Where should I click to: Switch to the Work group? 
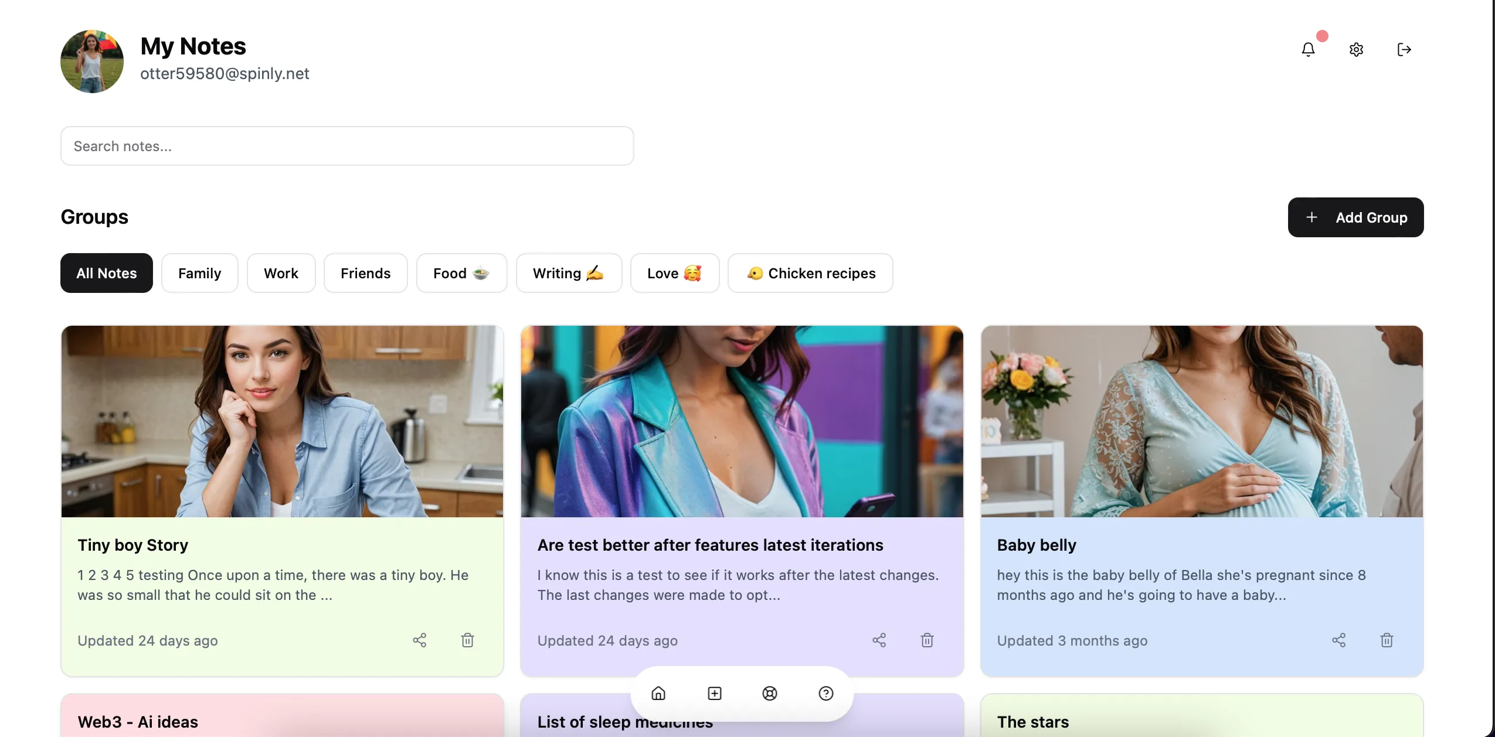click(x=281, y=273)
